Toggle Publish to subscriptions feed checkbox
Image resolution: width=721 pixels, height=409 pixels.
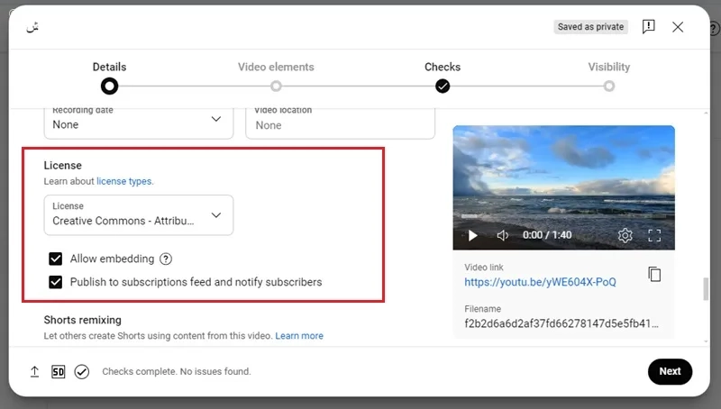[56, 282]
